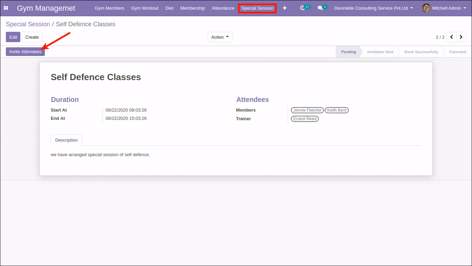Open the apps grid menu icon
The width and height of the screenshot is (472, 266).
tap(6, 8)
